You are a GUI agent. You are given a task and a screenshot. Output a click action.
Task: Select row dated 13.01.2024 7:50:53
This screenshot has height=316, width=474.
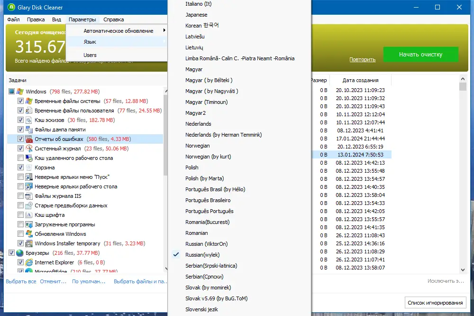[x=352, y=155]
